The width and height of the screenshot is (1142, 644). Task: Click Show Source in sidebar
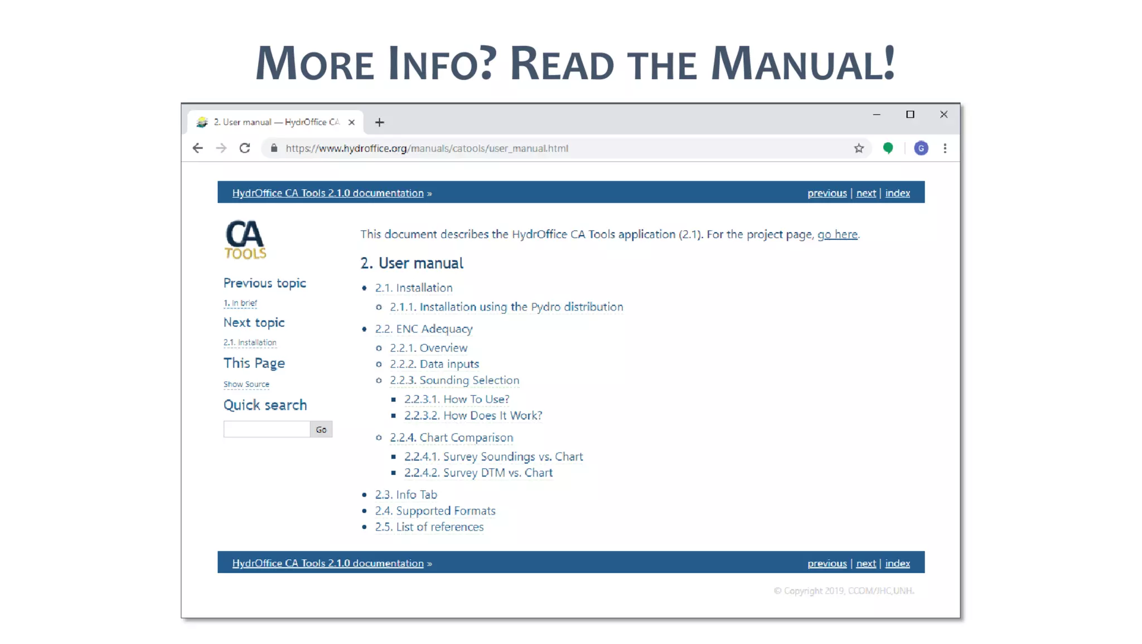(x=246, y=384)
